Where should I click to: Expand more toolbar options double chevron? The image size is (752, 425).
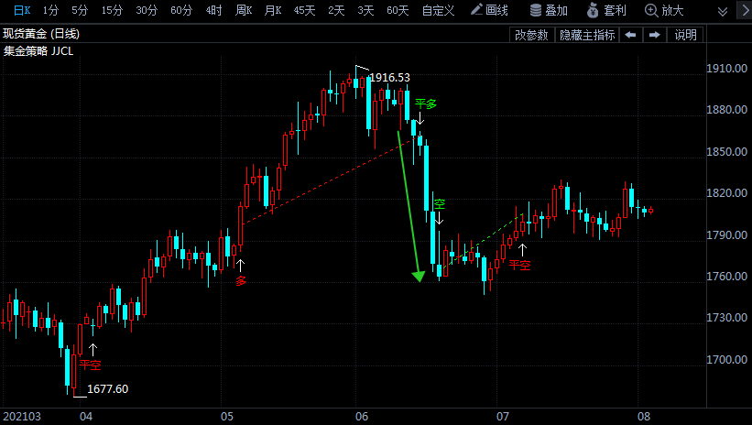(723, 12)
